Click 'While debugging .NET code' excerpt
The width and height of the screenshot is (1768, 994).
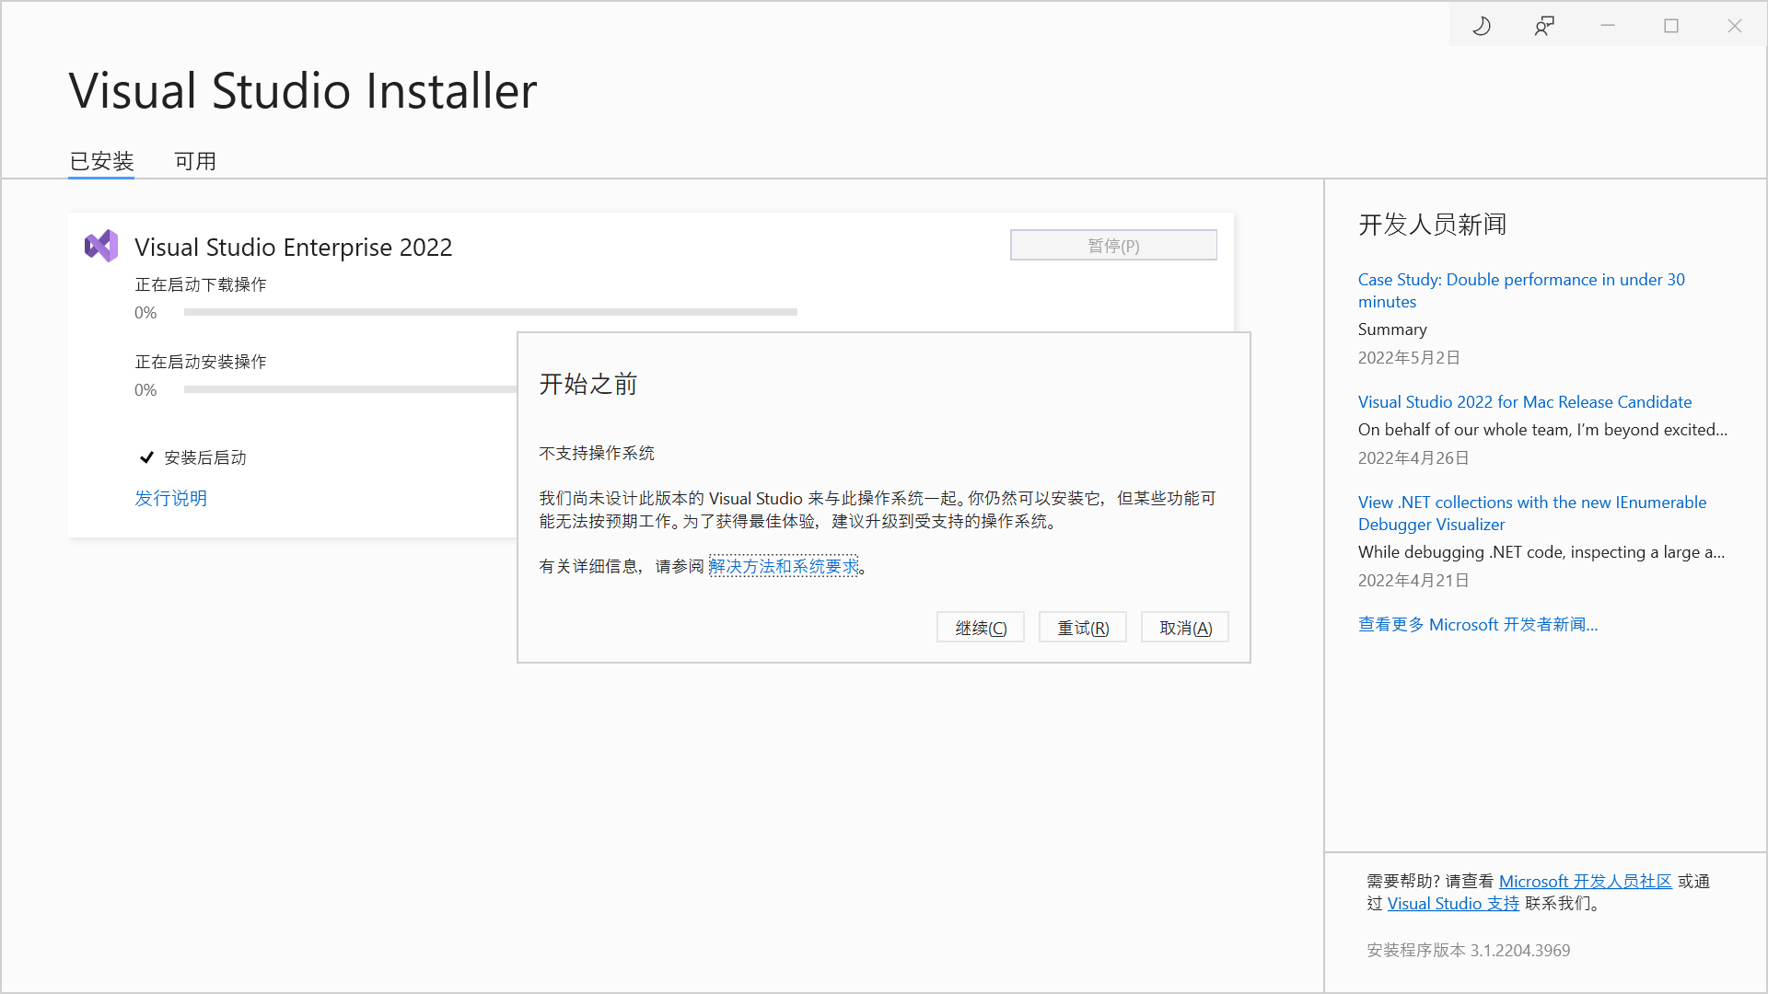pyautogui.click(x=1541, y=551)
